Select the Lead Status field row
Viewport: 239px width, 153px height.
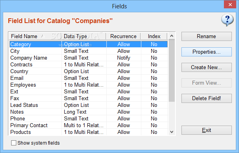pyautogui.click(x=89, y=105)
